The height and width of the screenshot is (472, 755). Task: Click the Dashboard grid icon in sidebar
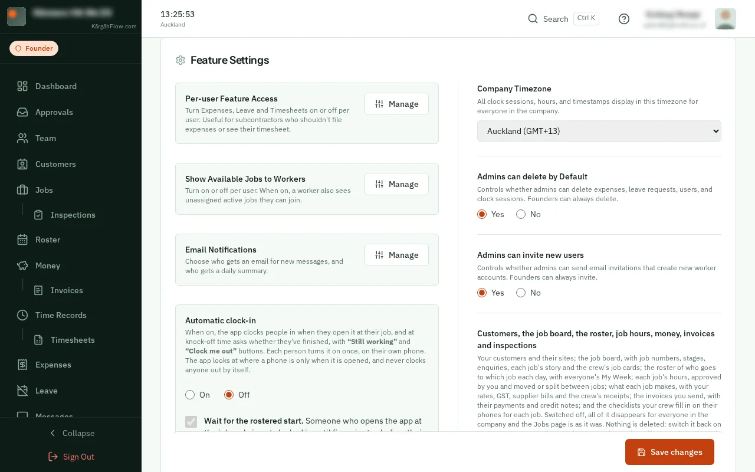(x=22, y=86)
